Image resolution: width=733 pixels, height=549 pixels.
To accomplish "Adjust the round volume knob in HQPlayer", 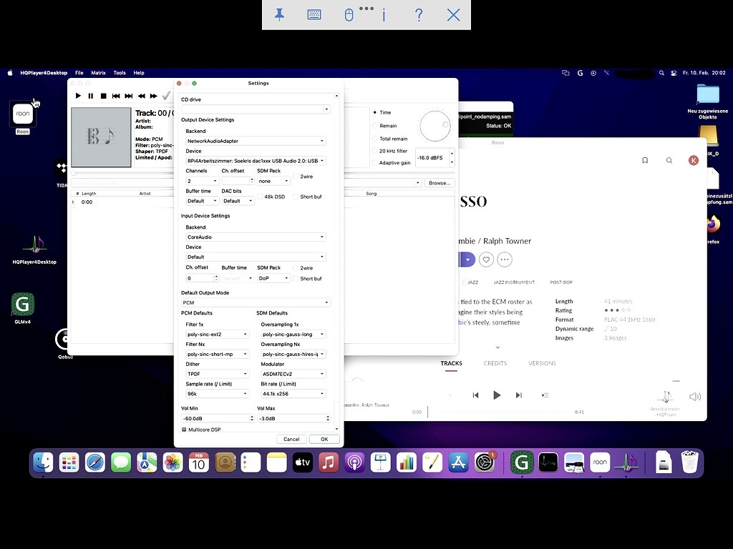I will [x=435, y=126].
